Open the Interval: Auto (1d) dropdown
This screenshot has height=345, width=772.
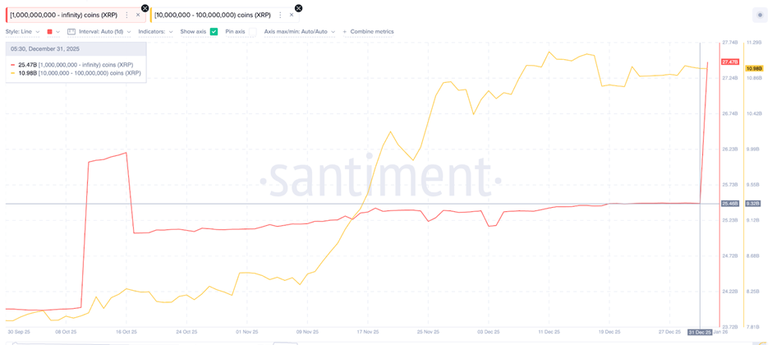101,31
